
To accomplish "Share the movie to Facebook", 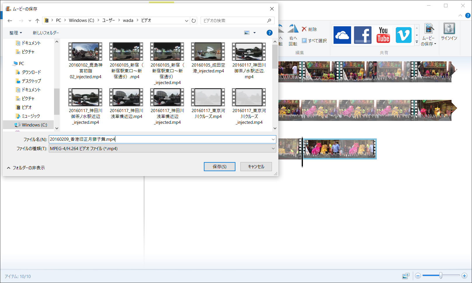I will point(362,35).
